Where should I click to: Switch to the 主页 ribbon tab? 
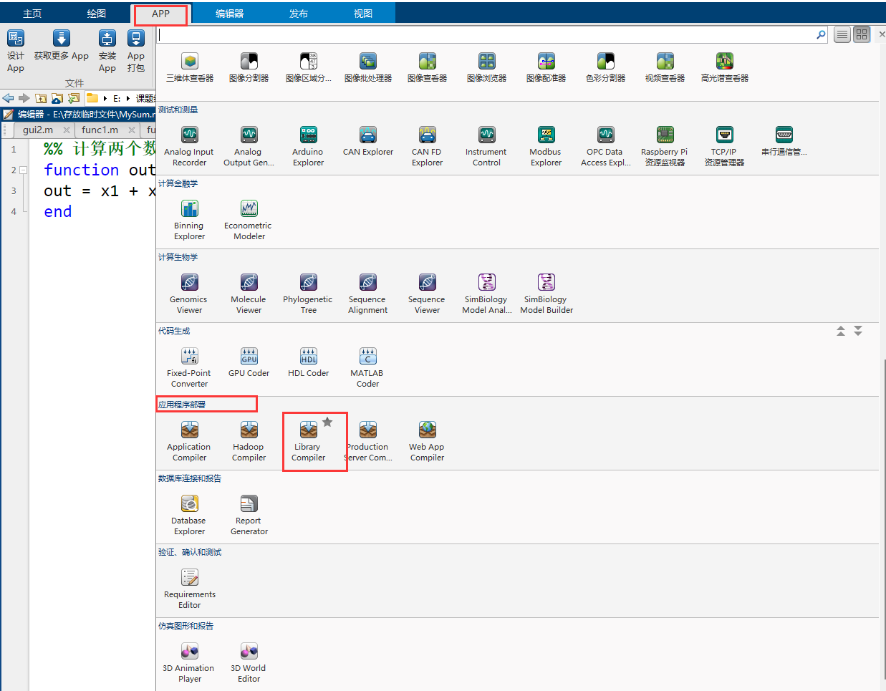coord(32,14)
